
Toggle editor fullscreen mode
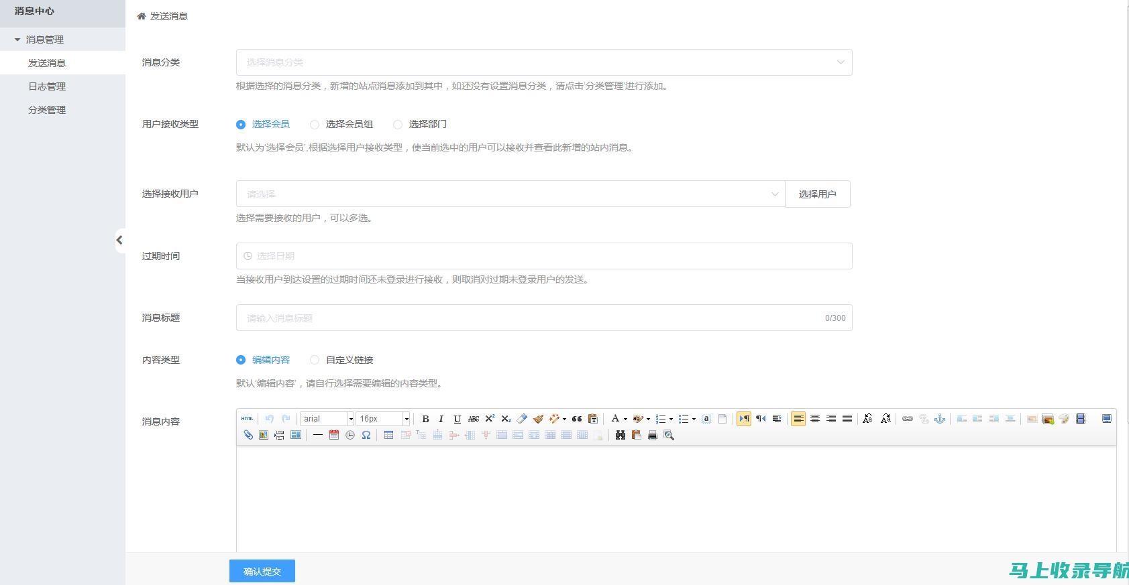(1107, 419)
